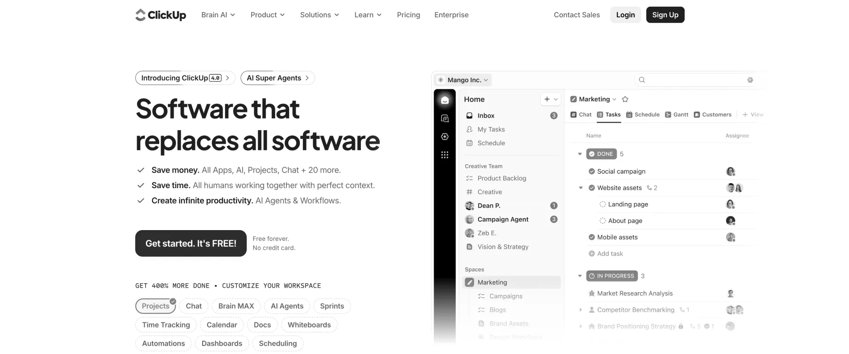Toggle the Brain MAX feature chip
Screen dimensions: 849x354
click(236, 306)
